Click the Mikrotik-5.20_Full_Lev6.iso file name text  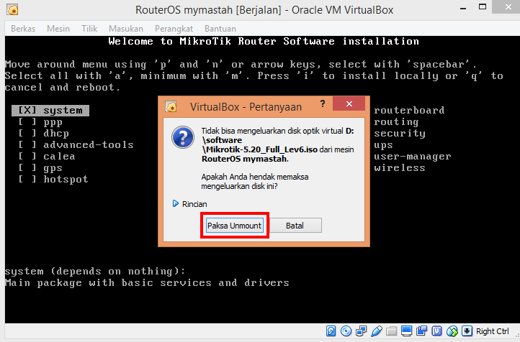pyautogui.click(x=260, y=149)
